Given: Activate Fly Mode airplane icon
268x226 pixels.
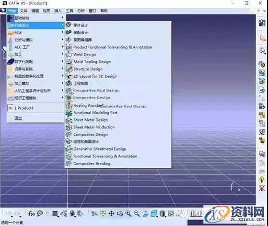Looking at the screenshot, I should pos(94,213).
